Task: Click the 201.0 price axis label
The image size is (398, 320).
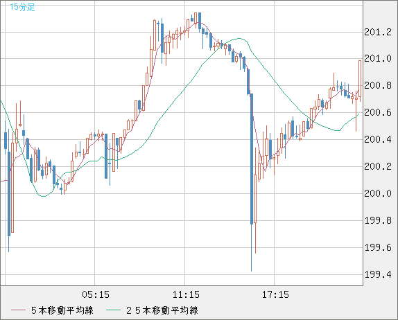Action: pos(378,59)
